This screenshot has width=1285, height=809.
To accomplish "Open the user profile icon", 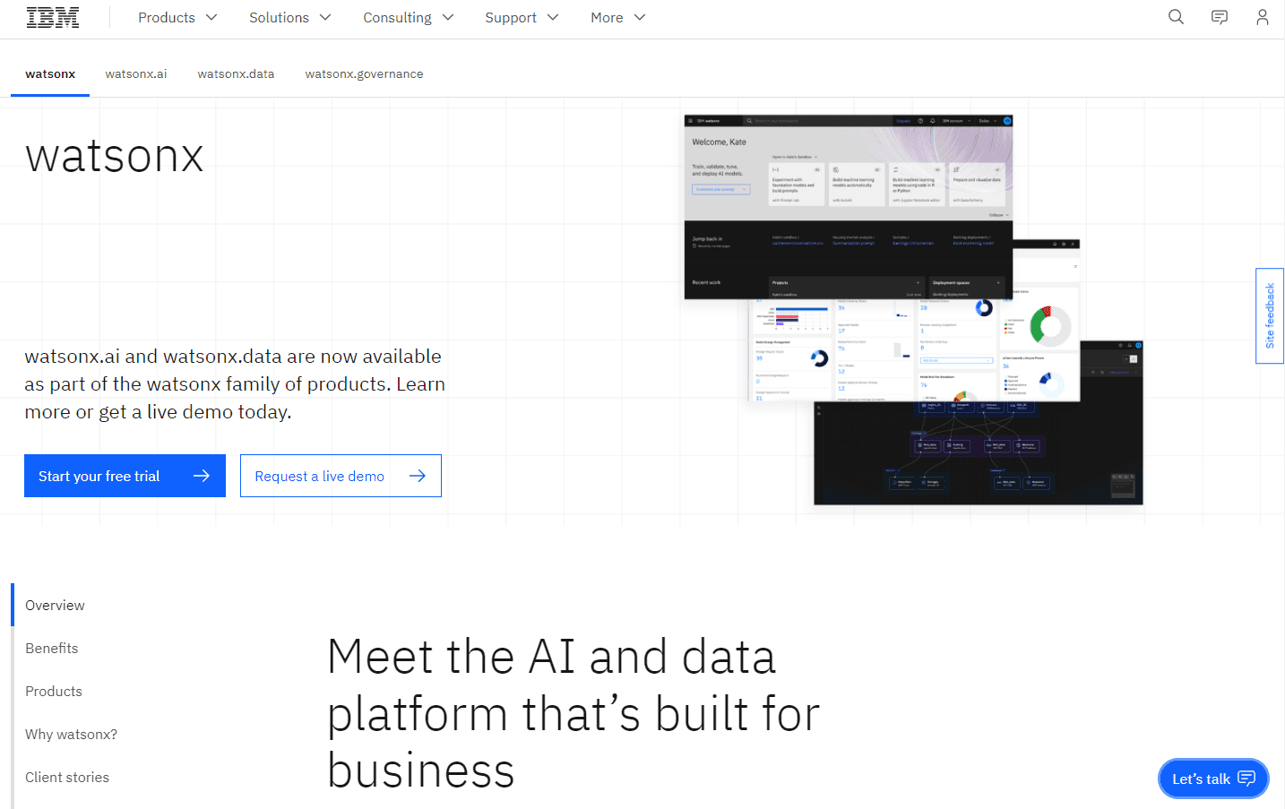I will coord(1263,17).
